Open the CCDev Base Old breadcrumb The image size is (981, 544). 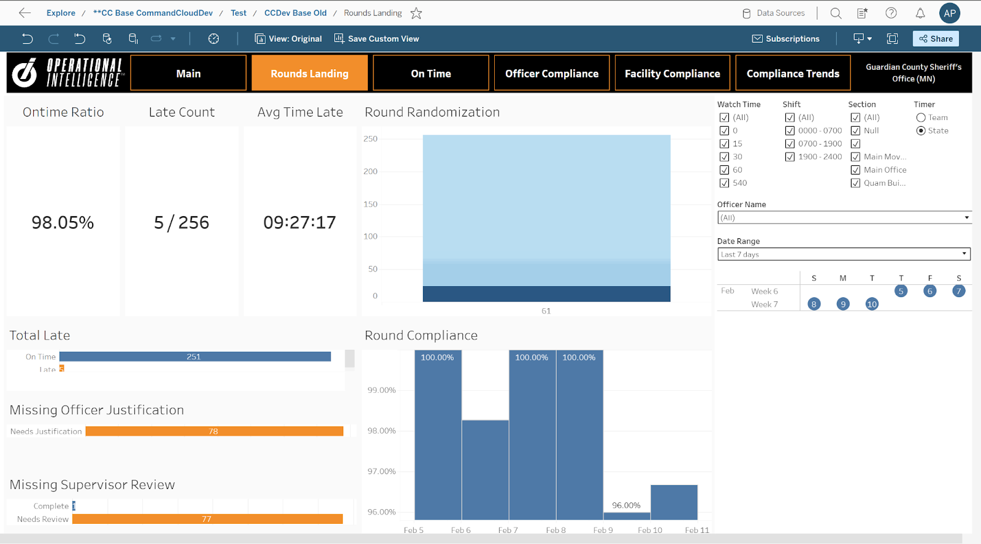click(296, 13)
